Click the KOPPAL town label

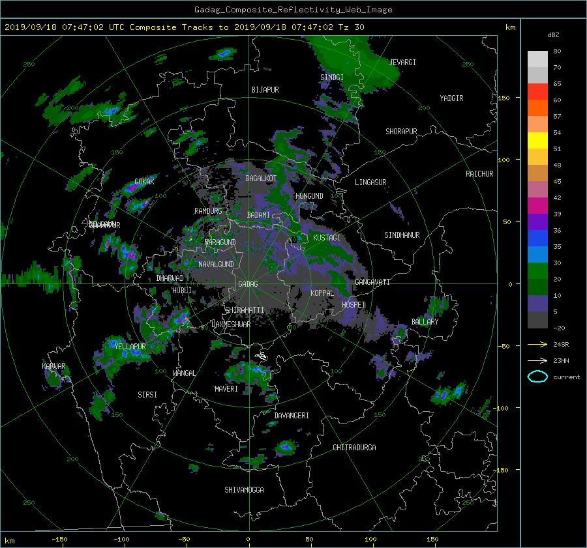pyautogui.click(x=322, y=293)
